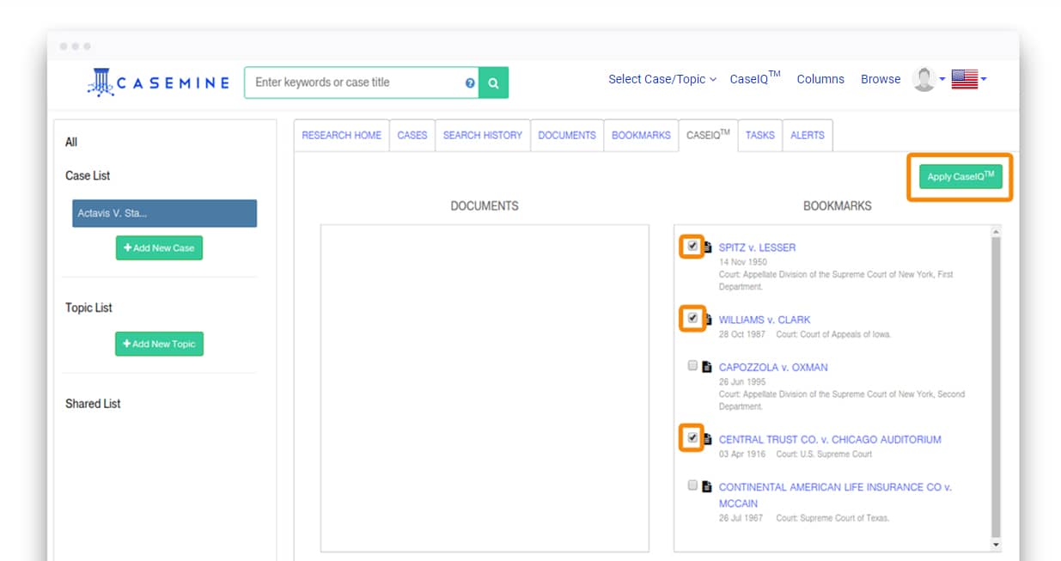Click the blue help question-mark icon
This screenshot has width=1061, height=561.
(x=470, y=83)
